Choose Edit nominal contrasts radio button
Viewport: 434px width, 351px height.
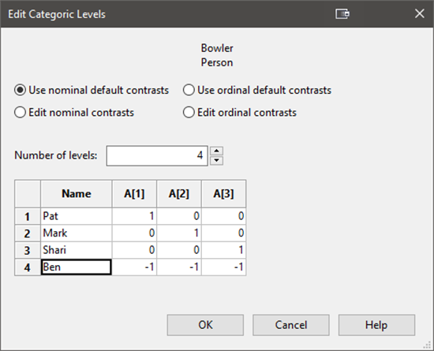coord(74,113)
